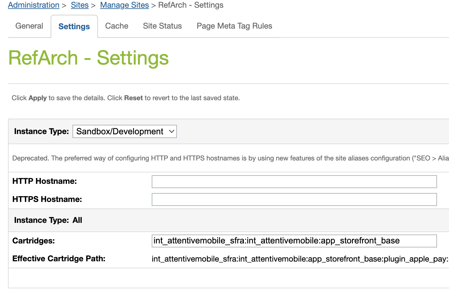This screenshot has height=292, width=449.
Task: Navigate to Manage Sites
Action: click(124, 5)
